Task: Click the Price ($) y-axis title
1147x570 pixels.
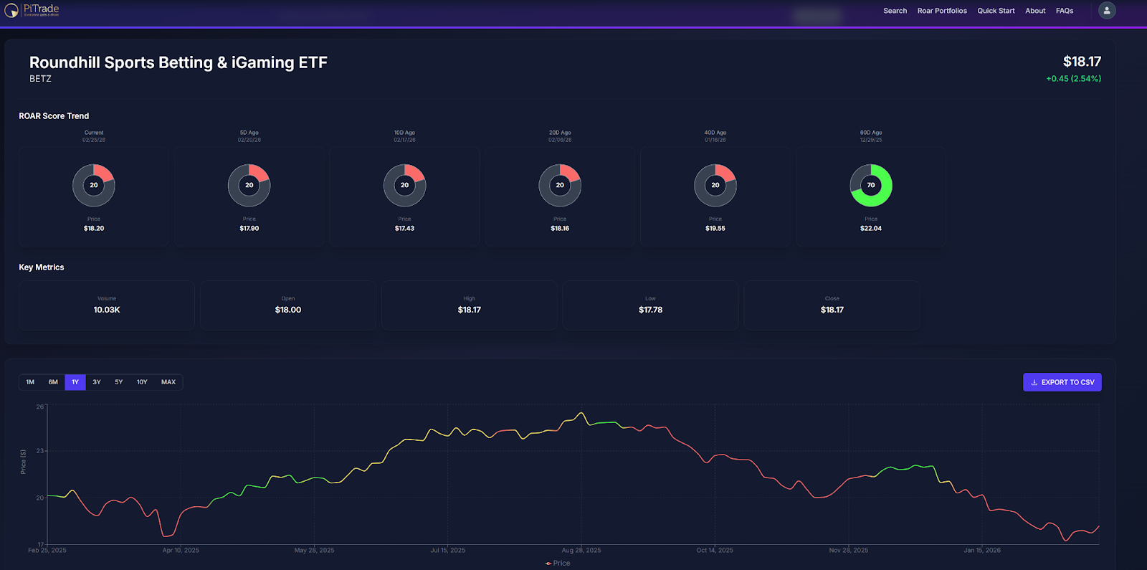Action: point(23,462)
